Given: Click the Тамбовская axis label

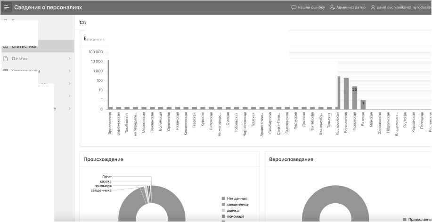Looking at the screenshot, I should pos(127,122).
